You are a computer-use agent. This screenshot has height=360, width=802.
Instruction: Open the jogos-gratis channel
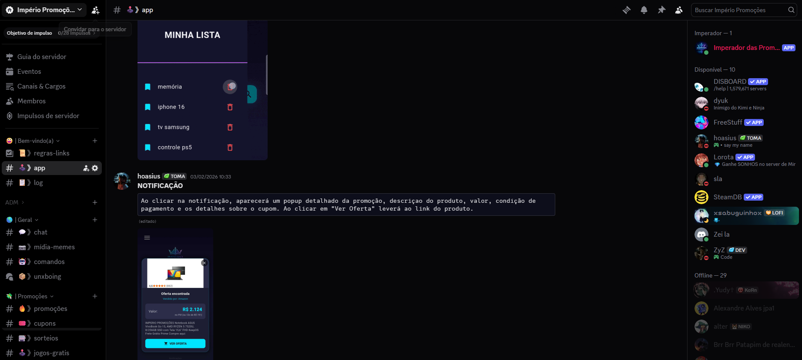tap(52, 353)
